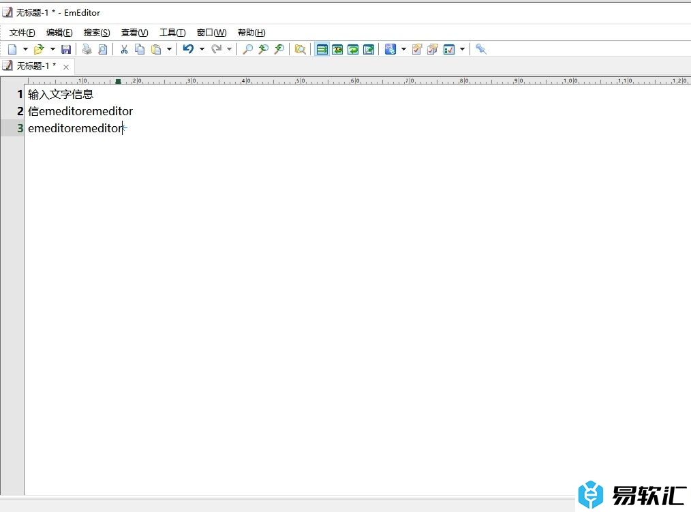
Task: Open properties for current configuration icon
Action: click(417, 49)
